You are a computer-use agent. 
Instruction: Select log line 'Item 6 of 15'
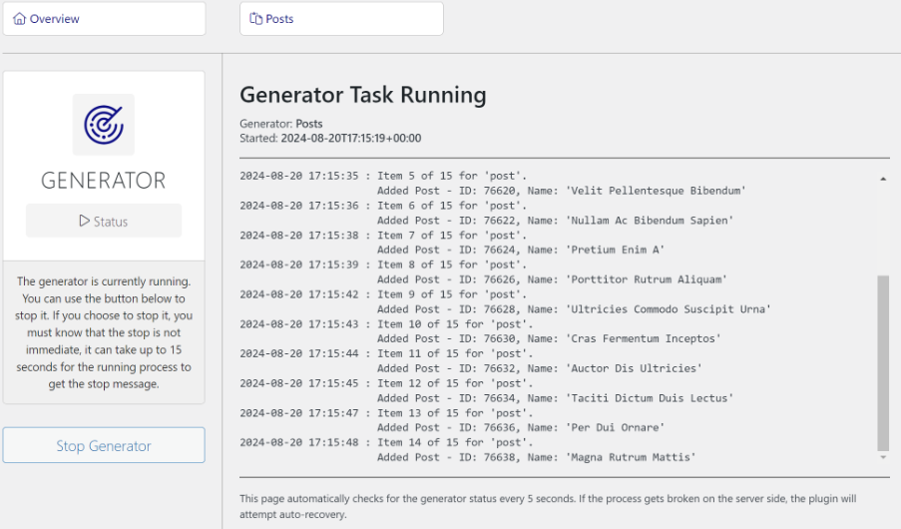(x=383, y=206)
